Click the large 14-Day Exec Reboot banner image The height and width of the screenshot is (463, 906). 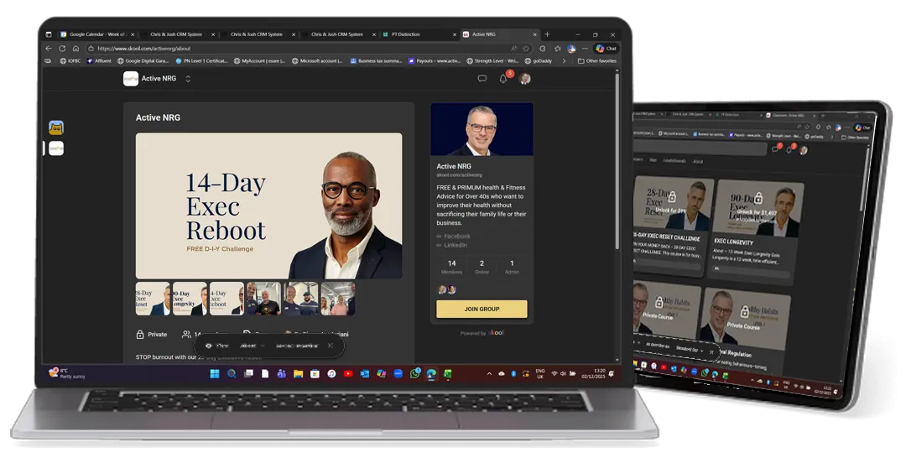[268, 205]
